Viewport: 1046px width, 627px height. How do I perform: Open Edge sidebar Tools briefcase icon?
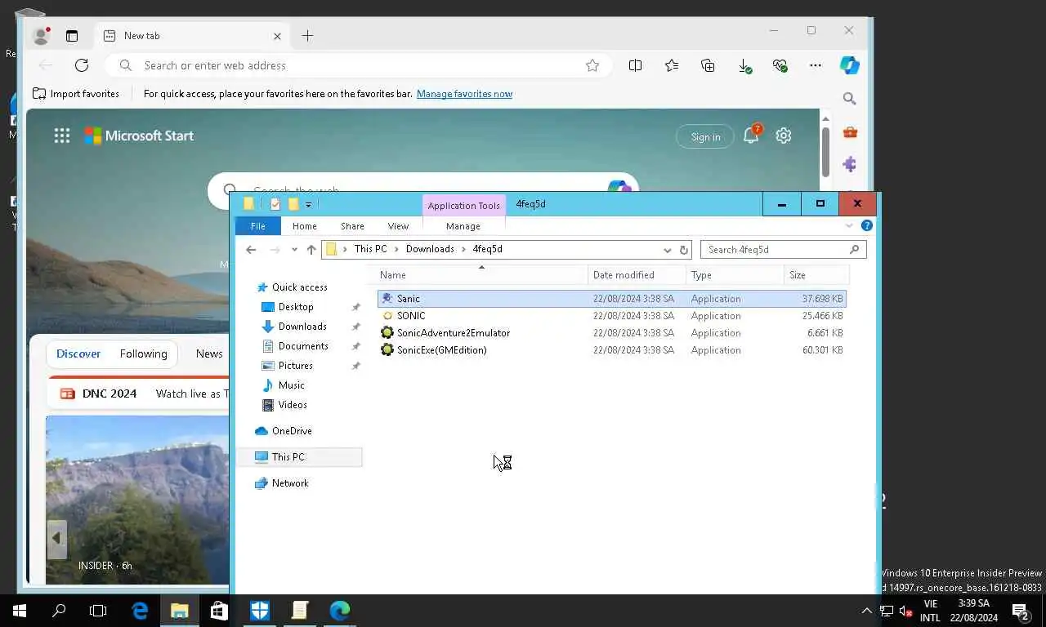(850, 132)
